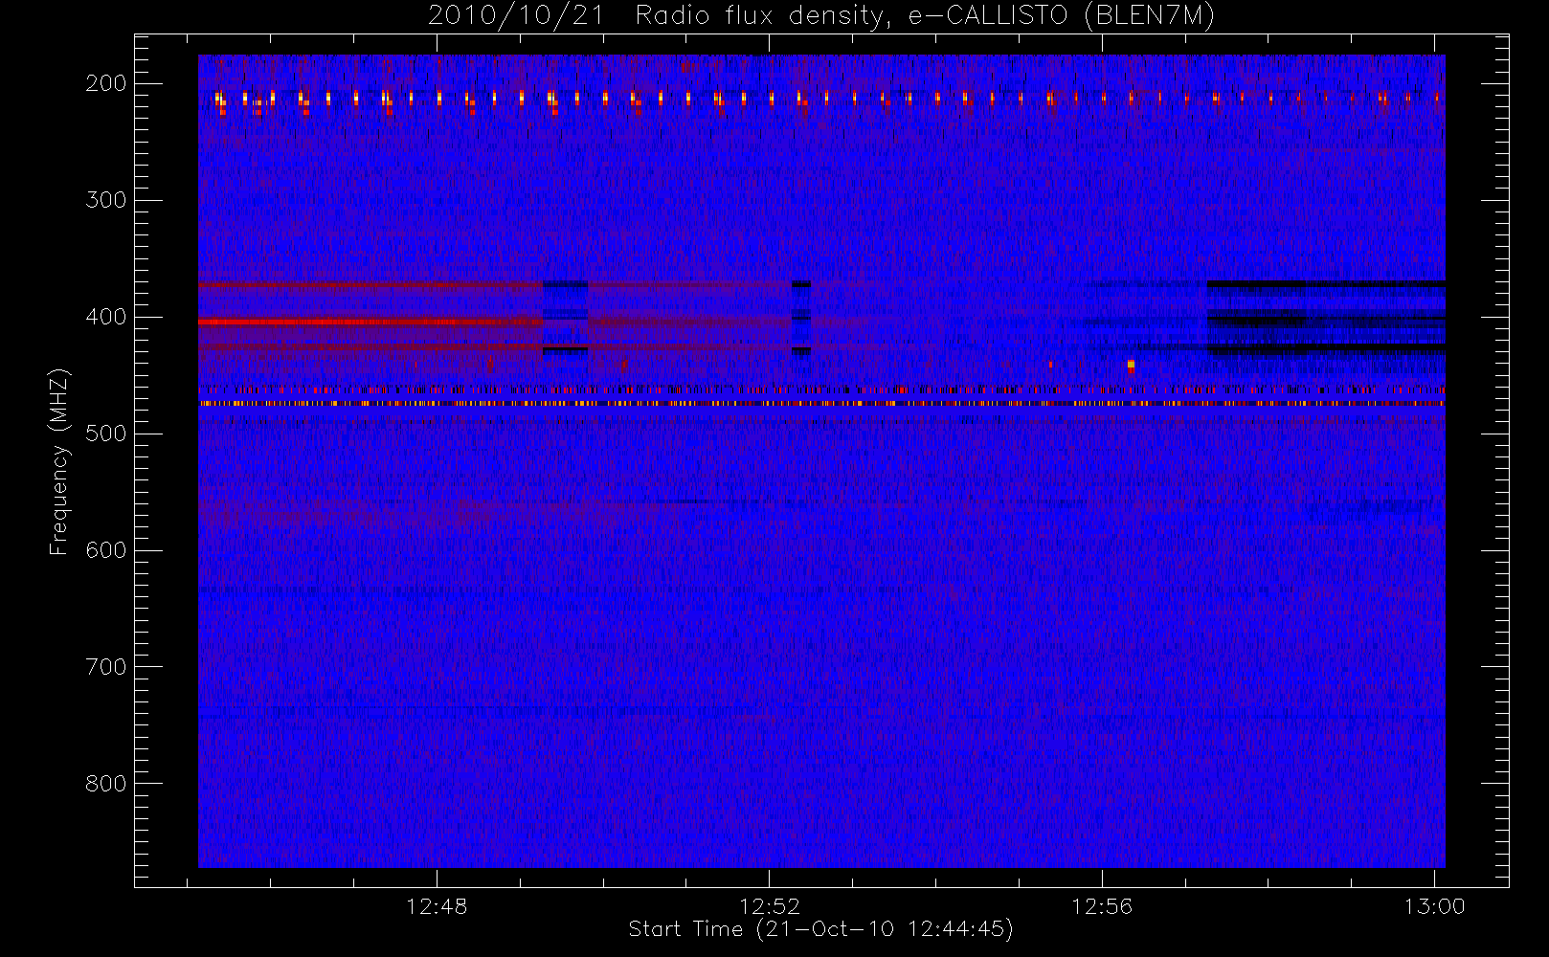Click the 13:00 time tick label
1549x957 pixels.
click(1434, 906)
